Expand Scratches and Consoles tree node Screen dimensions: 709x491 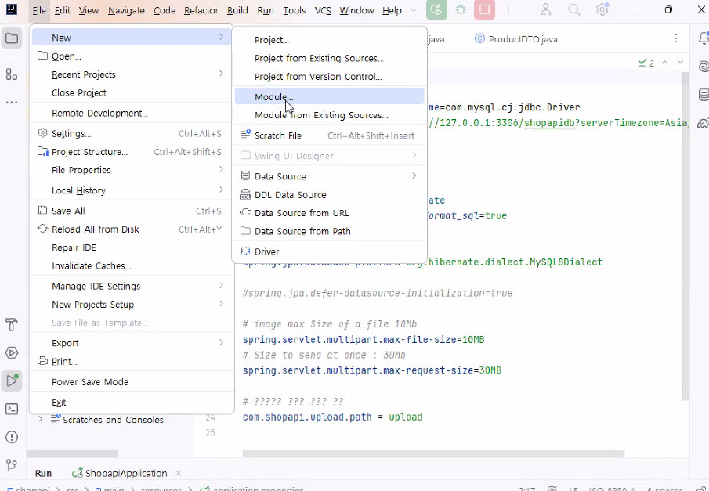coord(40,419)
